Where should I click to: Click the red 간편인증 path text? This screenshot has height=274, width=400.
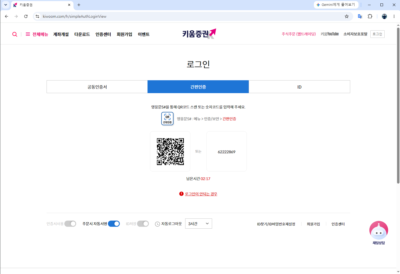coord(229,119)
